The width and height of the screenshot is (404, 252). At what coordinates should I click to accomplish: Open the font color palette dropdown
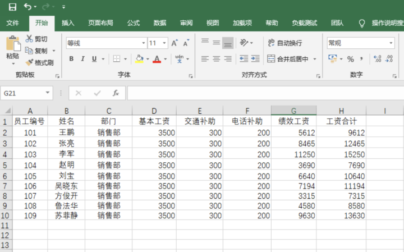coord(166,59)
